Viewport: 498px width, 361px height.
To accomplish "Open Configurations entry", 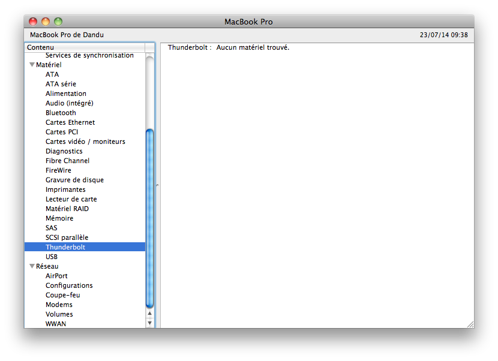I will 69,285.
